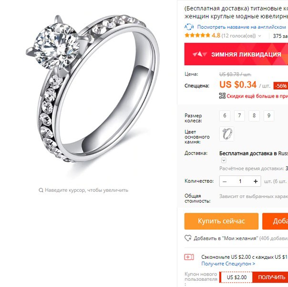Click the red coupon ticket icon
Viewport: 288px width, 287px height.
tap(189, 257)
